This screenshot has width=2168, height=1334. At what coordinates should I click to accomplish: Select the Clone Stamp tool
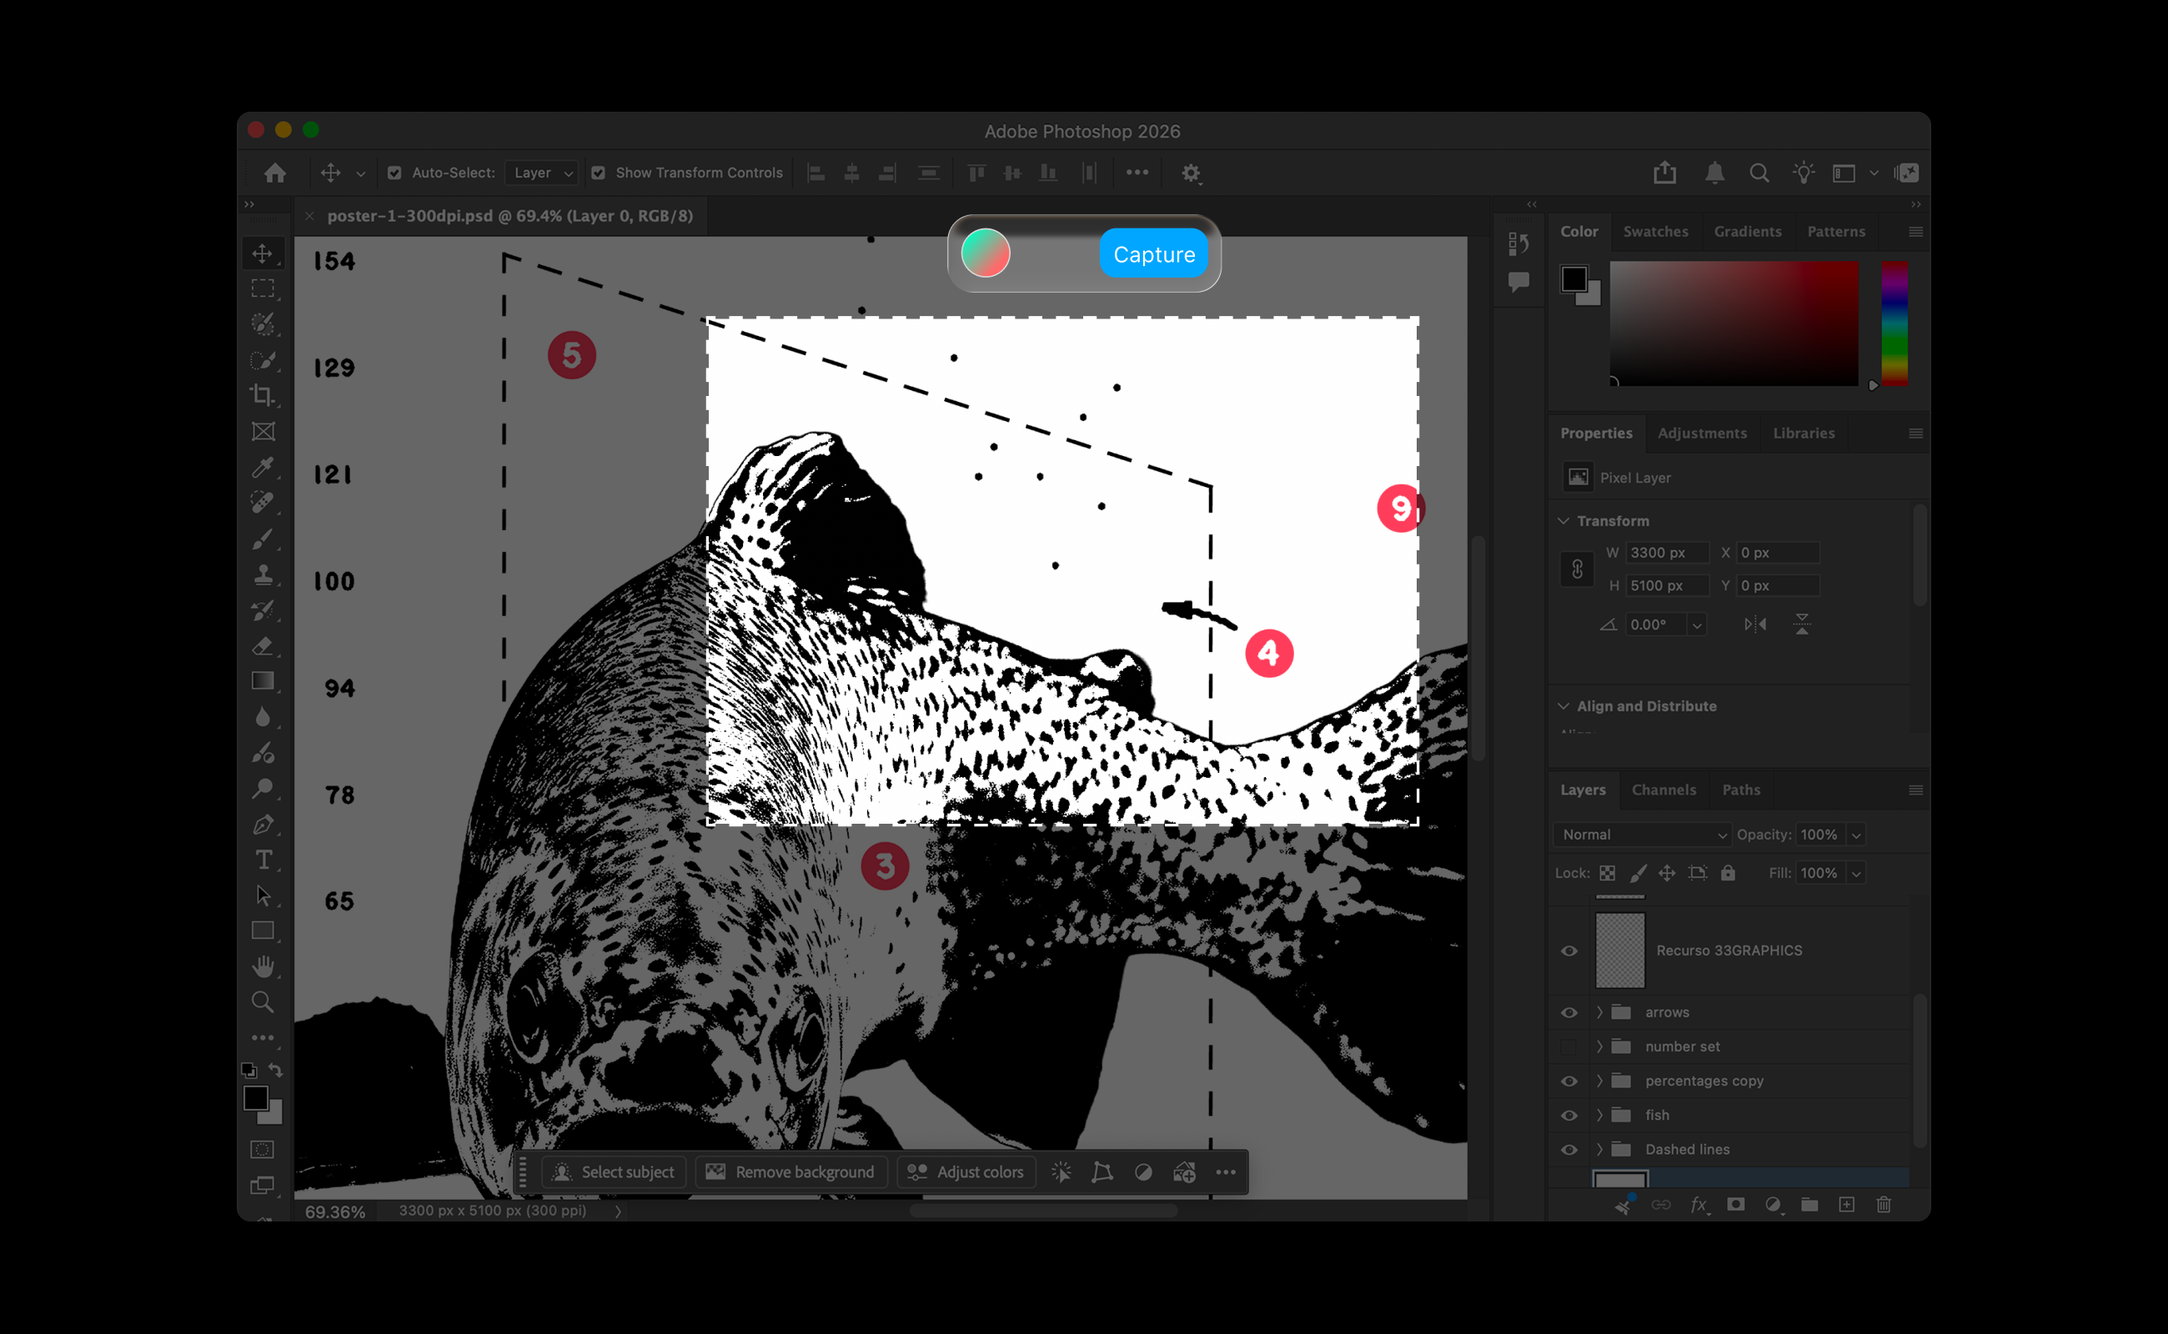pos(262,574)
